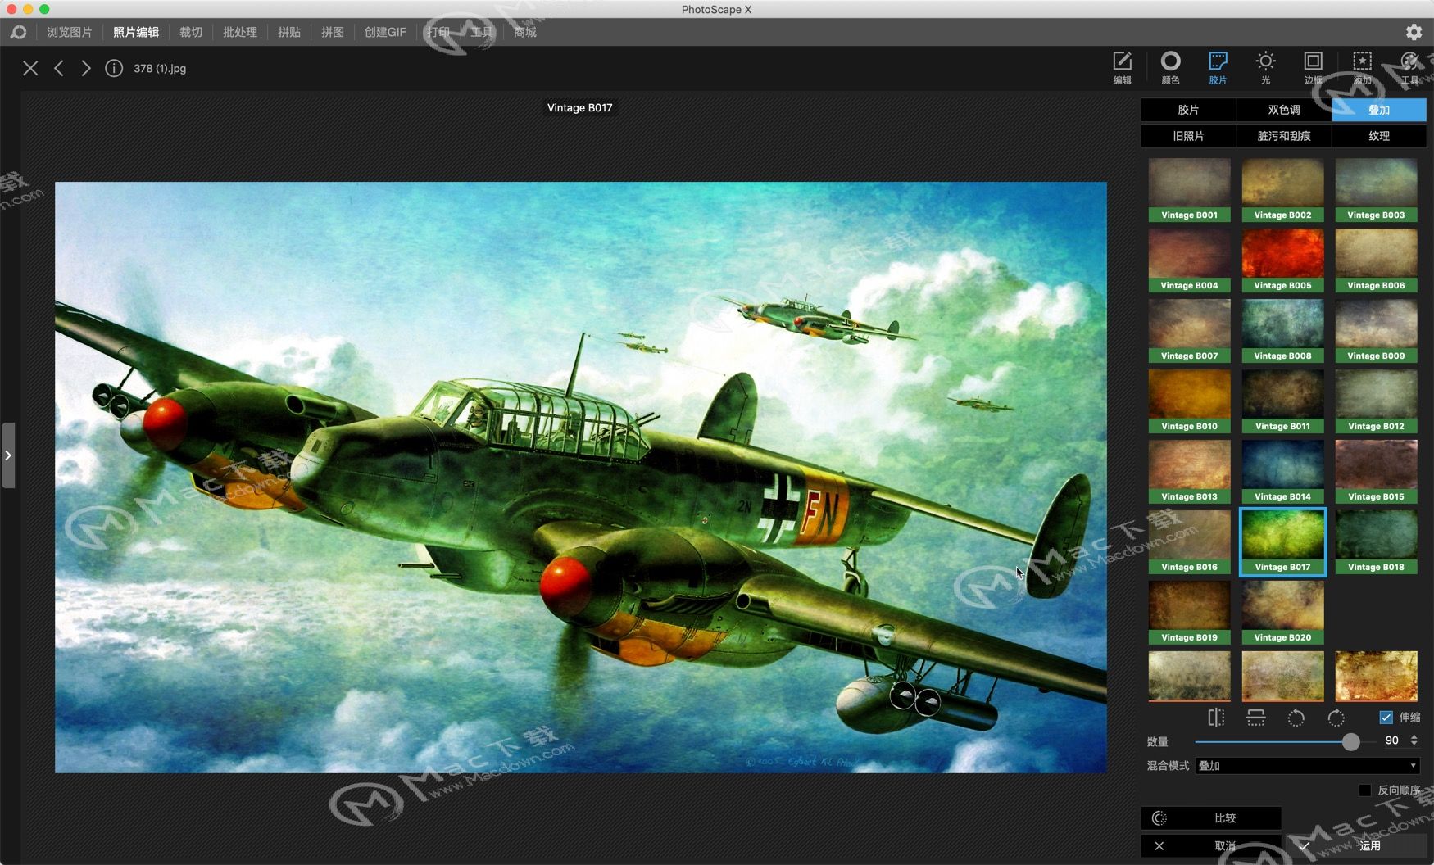This screenshot has height=865, width=1434.
Task: Apply Vintage B013 overlay thumbnail
Action: point(1189,472)
